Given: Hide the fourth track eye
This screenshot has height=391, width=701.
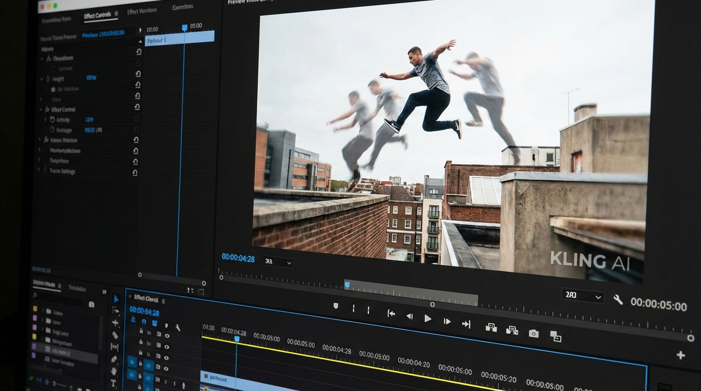Looking at the screenshot, I should pos(166,369).
